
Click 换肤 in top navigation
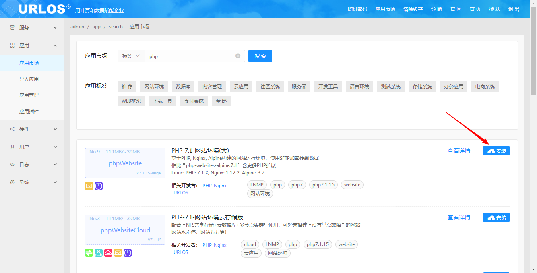click(494, 9)
